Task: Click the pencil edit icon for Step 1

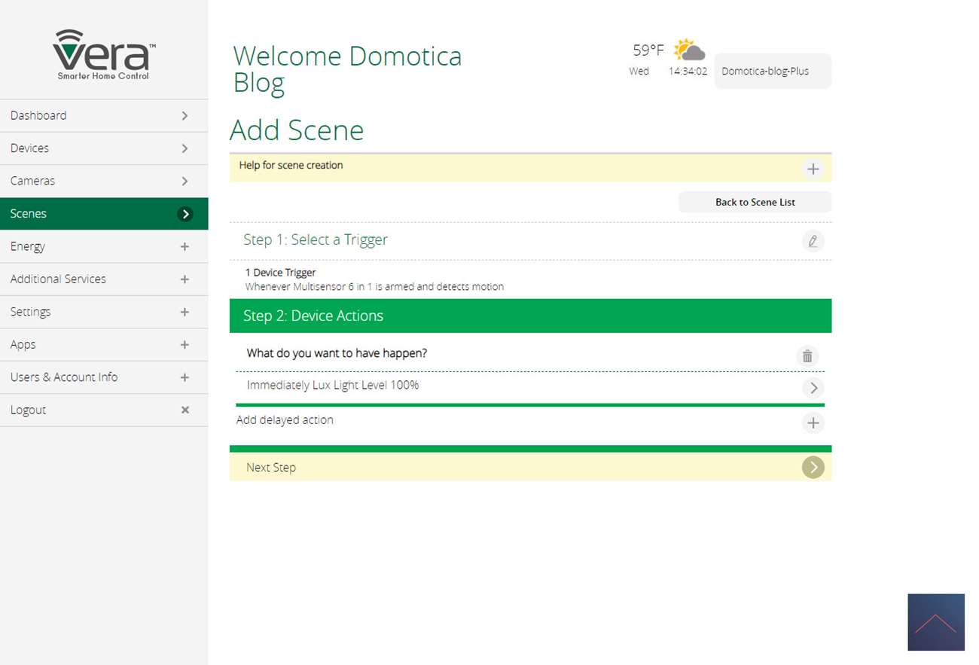Action: [x=813, y=241]
